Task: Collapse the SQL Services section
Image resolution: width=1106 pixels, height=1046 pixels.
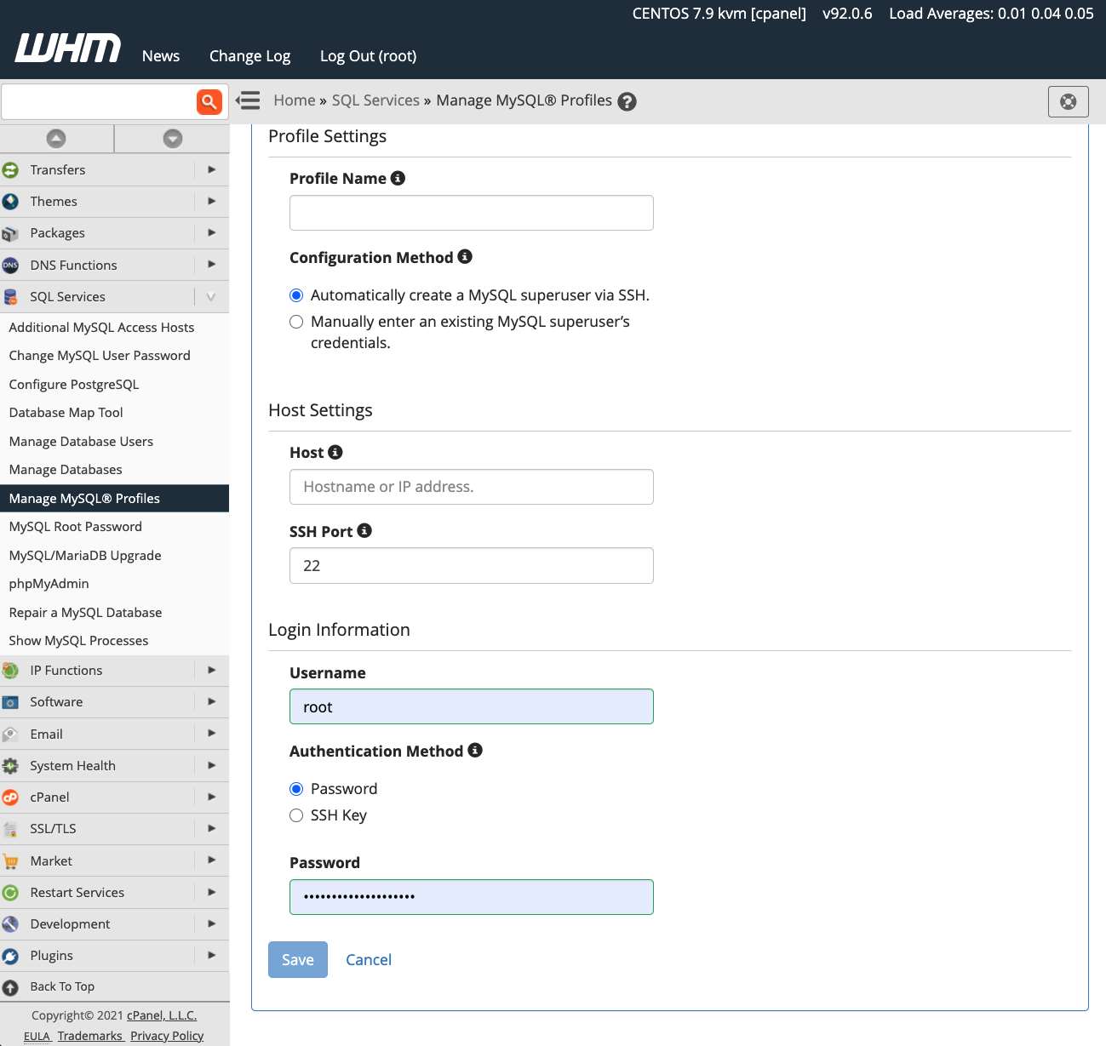Action: (210, 296)
